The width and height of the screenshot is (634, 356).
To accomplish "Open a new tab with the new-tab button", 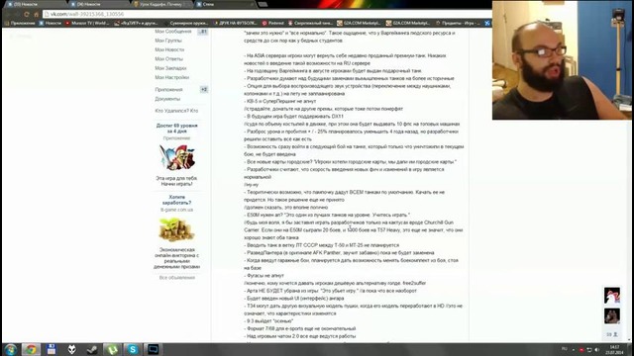I will (263, 4).
